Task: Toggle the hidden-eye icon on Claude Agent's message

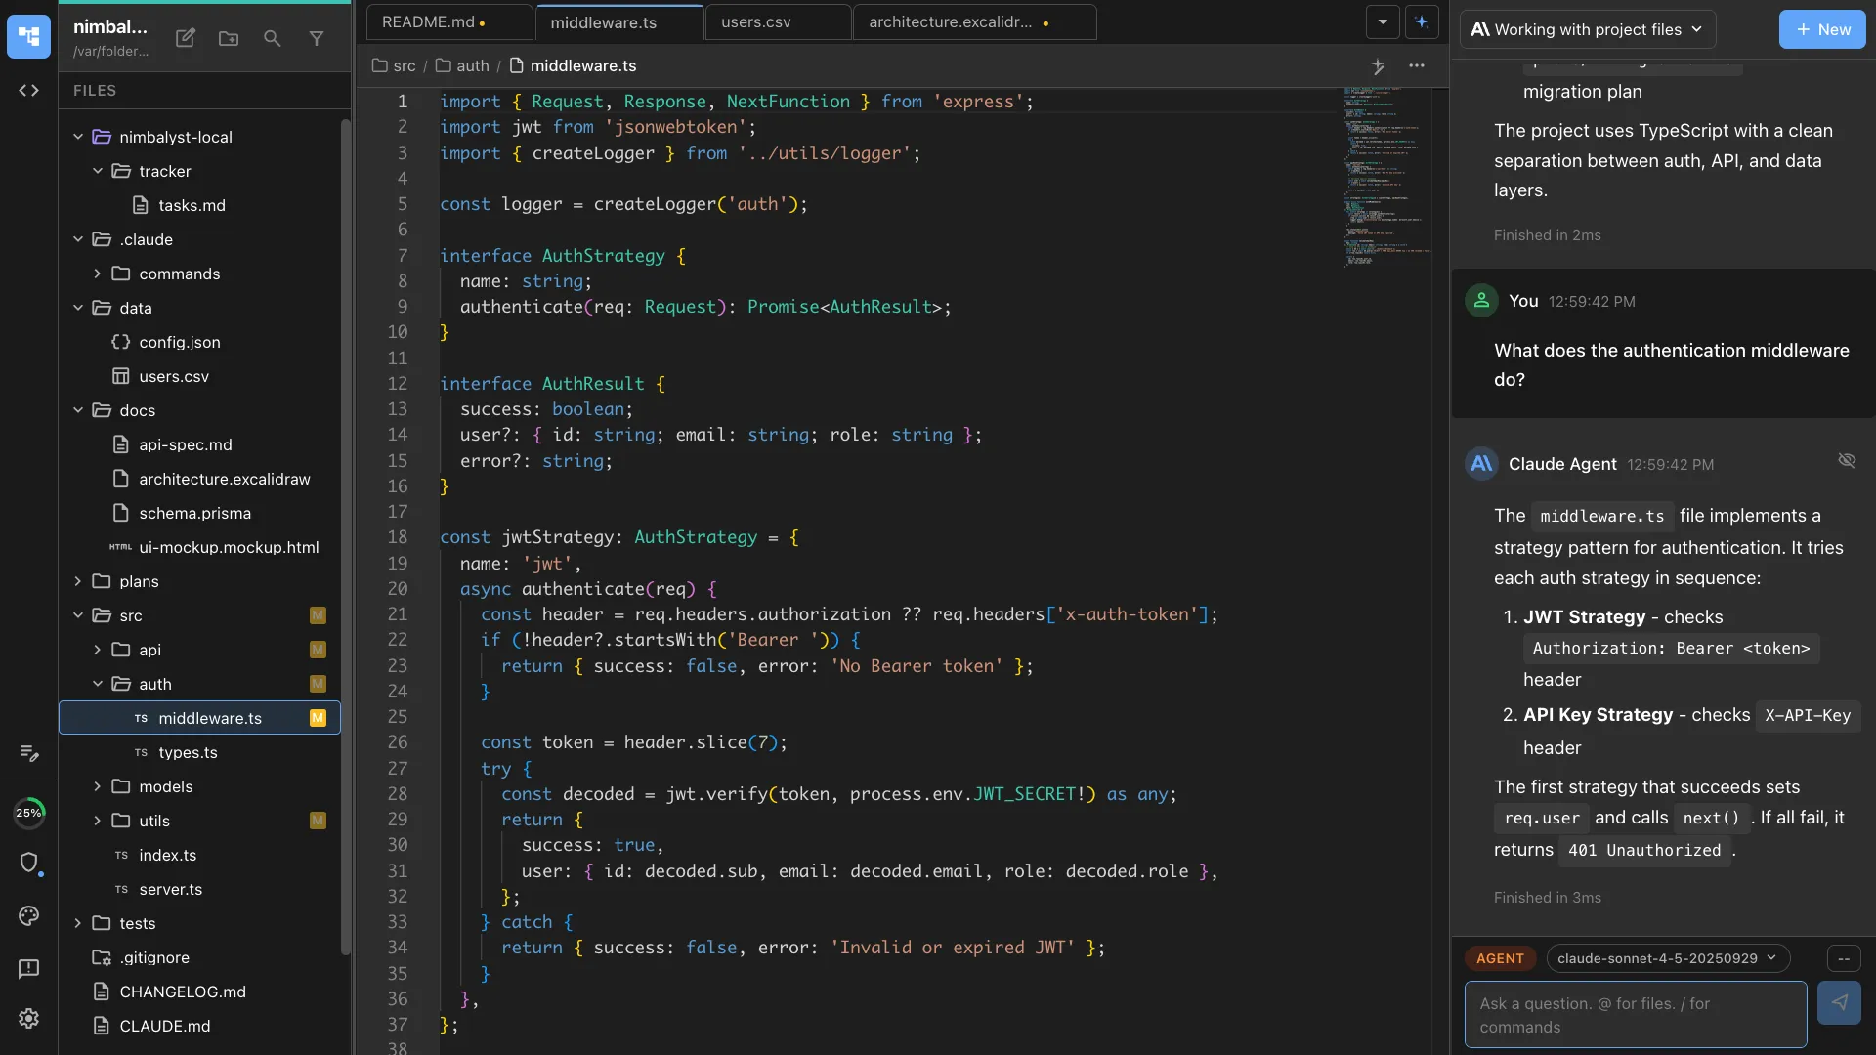Action: click(1847, 460)
